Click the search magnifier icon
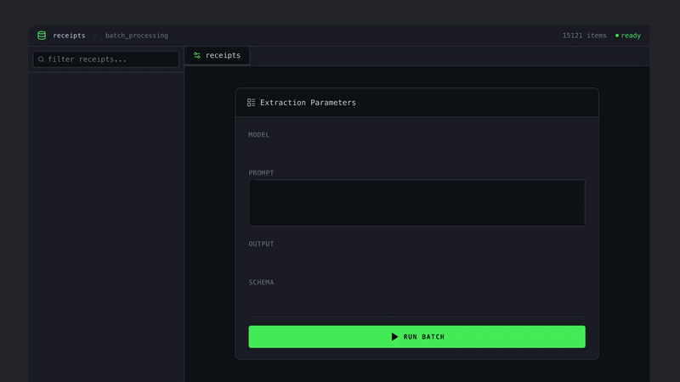The width and height of the screenshot is (680, 382). [x=41, y=59]
